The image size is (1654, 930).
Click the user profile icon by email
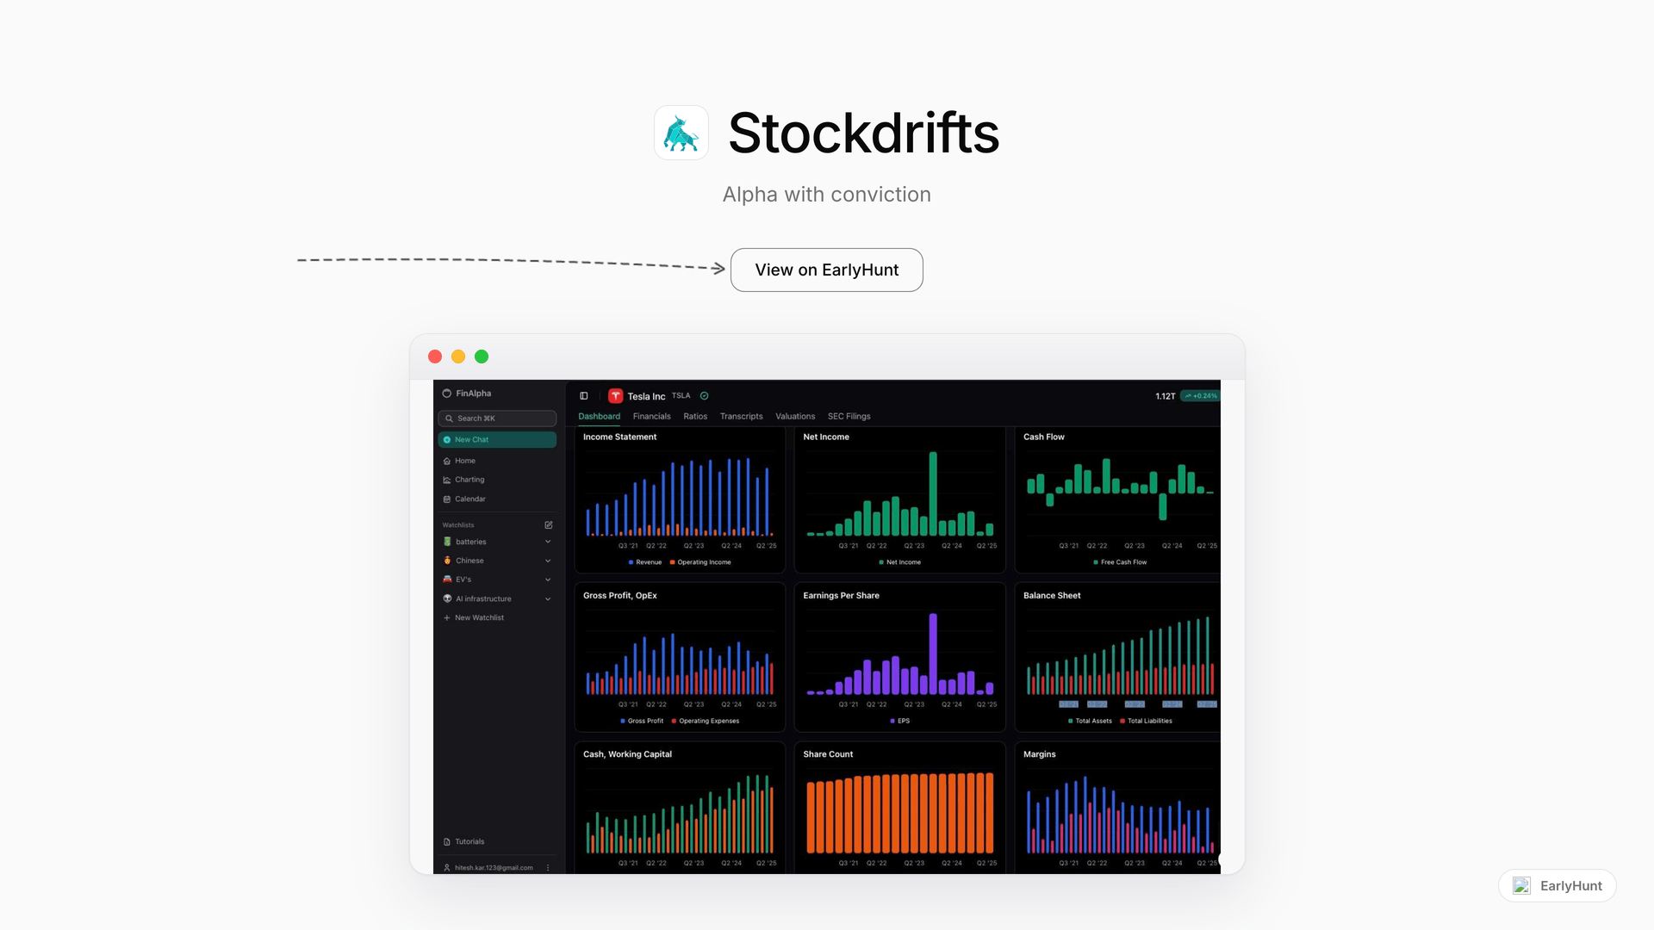pos(446,867)
